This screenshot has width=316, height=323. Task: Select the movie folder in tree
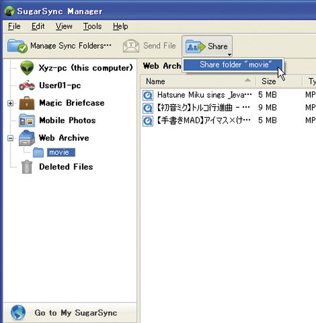point(61,152)
